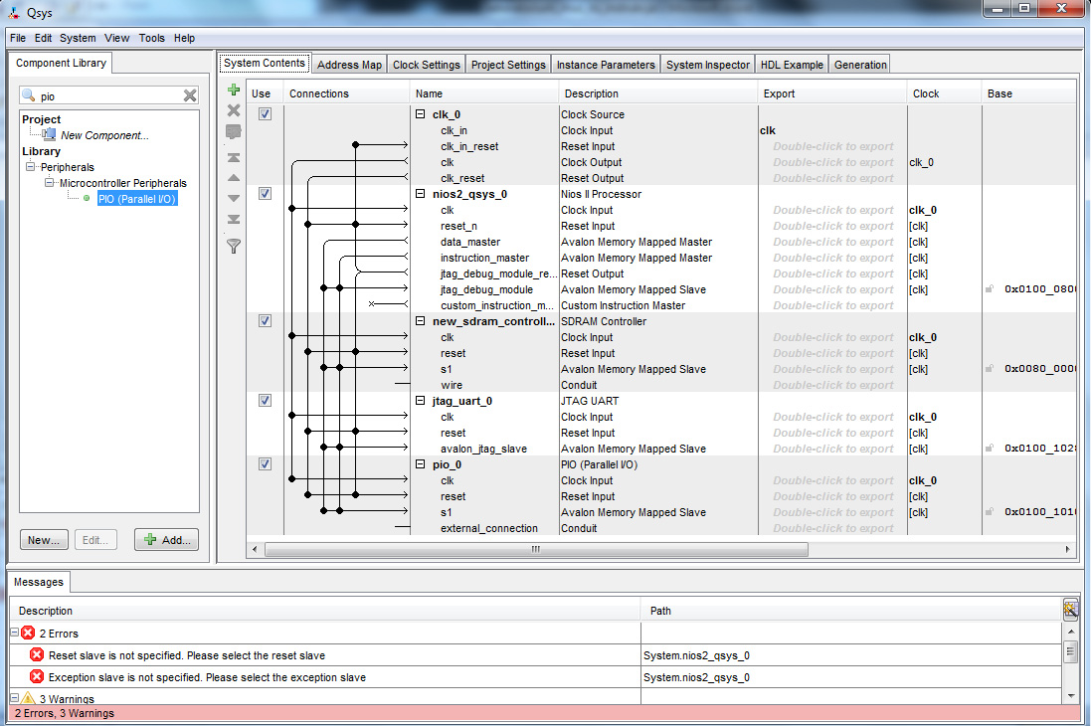The width and height of the screenshot is (1091, 726).
Task: Click the Messages scrollbar down arrow
Action: (x=1070, y=695)
